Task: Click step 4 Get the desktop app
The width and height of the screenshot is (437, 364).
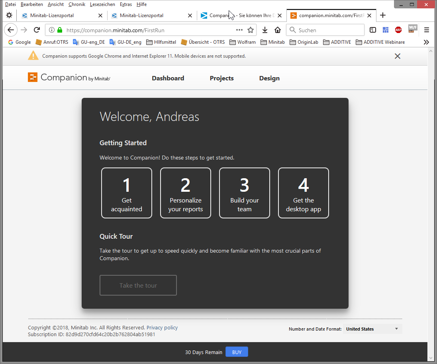Action: [304, 193]
